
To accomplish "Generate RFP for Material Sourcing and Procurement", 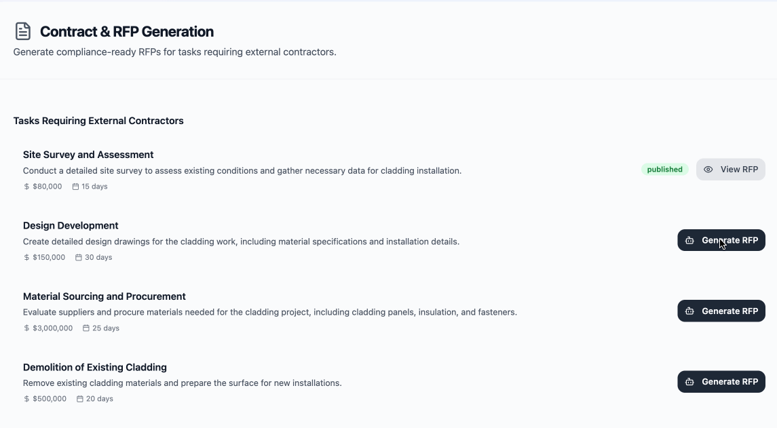I will [721, 311].
